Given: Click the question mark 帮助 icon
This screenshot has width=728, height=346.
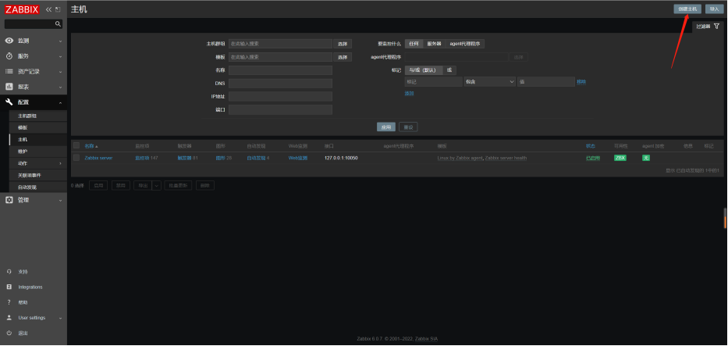Looking at the screenshot, I should coord(9,302).
